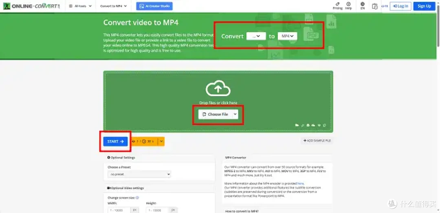Select the cloud drive upload icon
The width and height of the screenshot is (440, 213).
point(313,125)
